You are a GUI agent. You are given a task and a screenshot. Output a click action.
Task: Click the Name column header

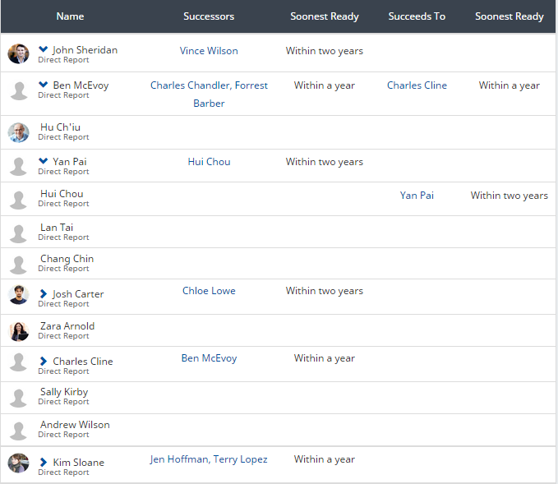click(70, 16)
